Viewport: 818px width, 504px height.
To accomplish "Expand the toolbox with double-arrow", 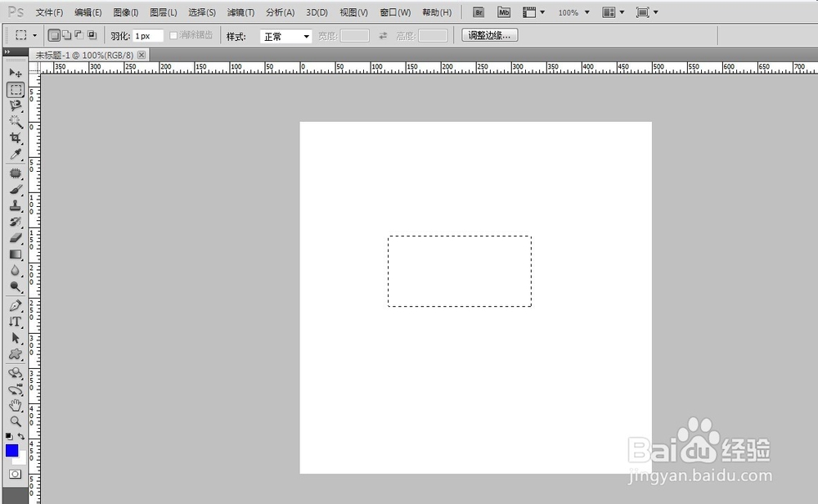I will [7, 52].
